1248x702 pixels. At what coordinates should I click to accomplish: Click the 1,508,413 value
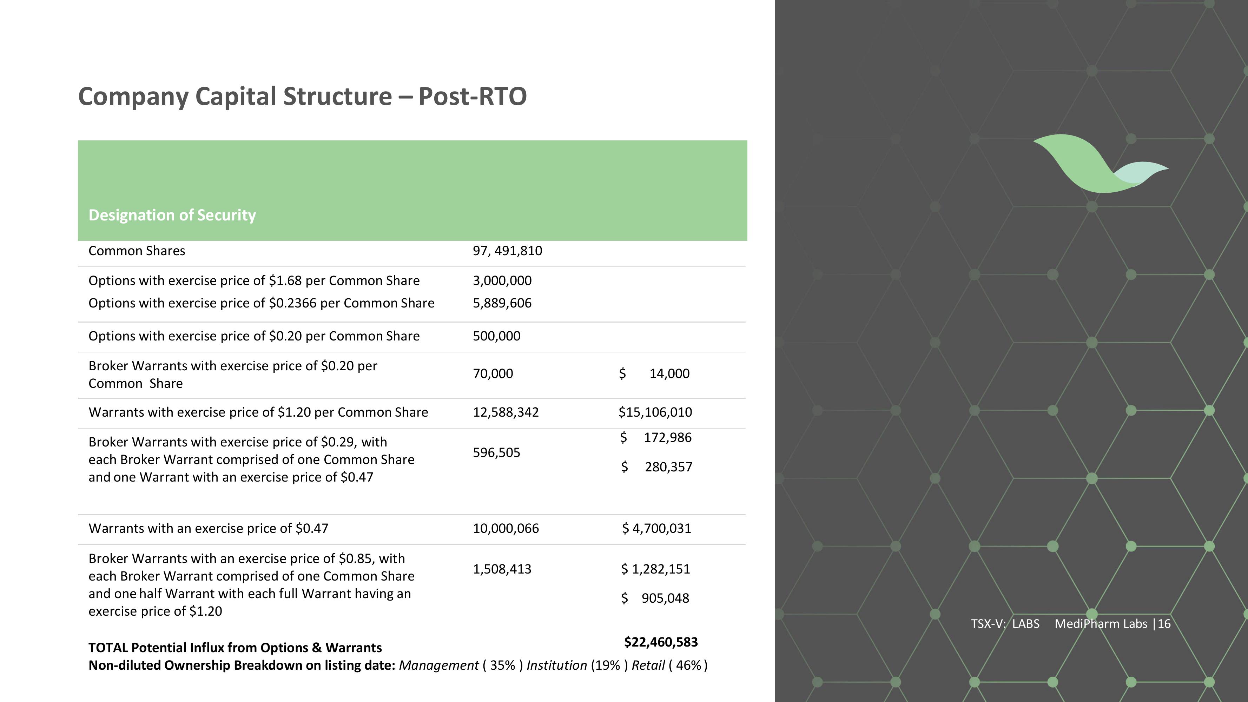click(502, 569)
